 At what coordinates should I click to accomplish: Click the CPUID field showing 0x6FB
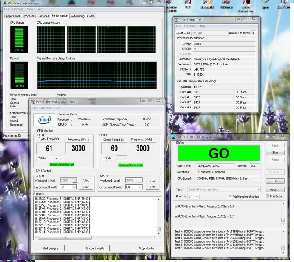tap(224, 44)
